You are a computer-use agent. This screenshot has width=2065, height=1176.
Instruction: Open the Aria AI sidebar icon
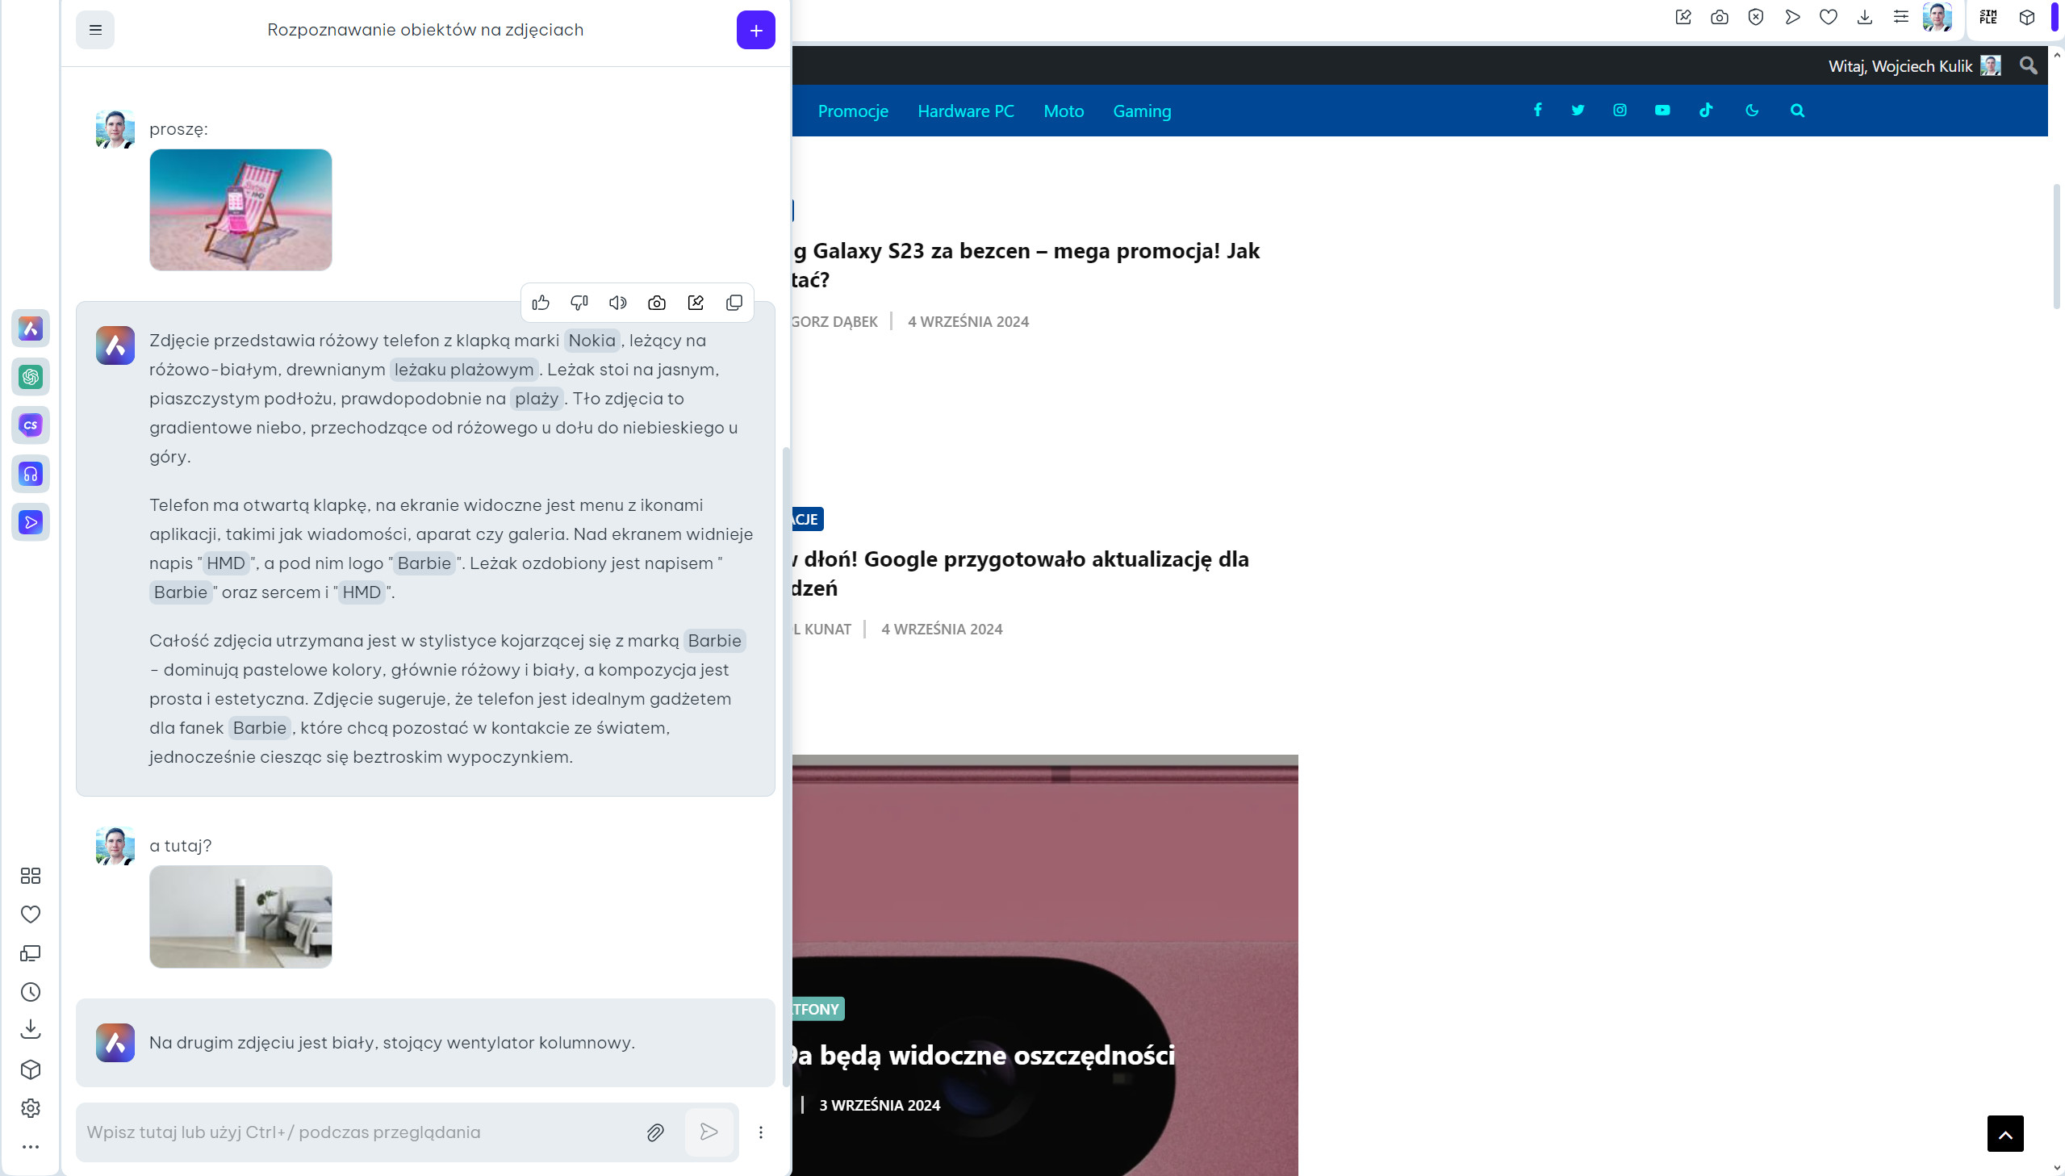tap(31, 329)
